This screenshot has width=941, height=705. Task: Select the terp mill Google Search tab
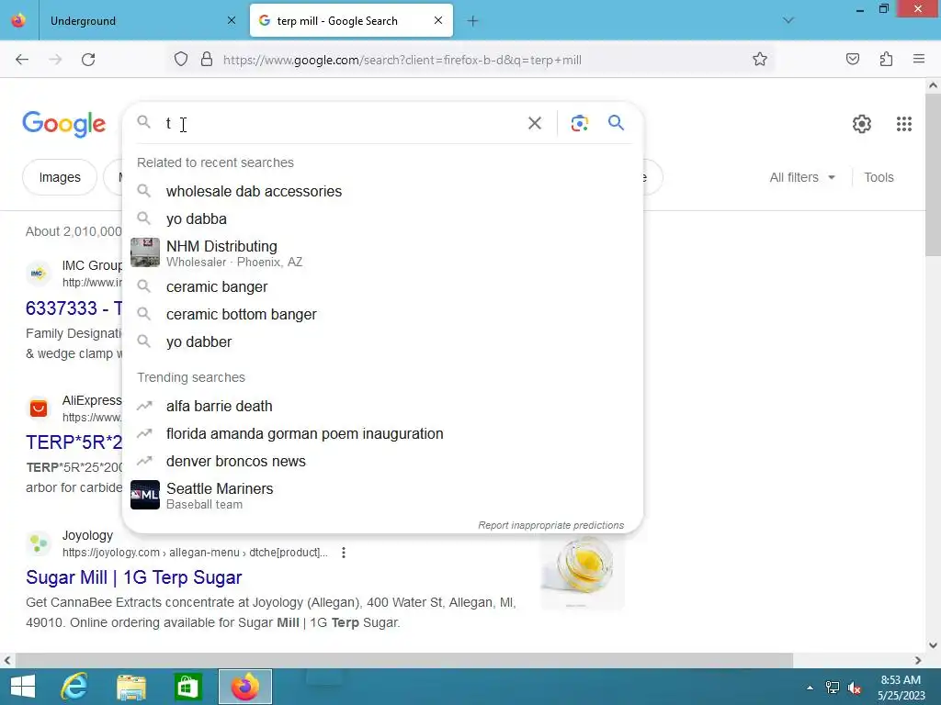pos(351,21)
